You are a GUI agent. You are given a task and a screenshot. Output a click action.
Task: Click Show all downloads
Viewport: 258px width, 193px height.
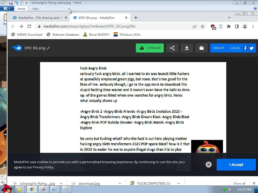click(x=239, y=183)
